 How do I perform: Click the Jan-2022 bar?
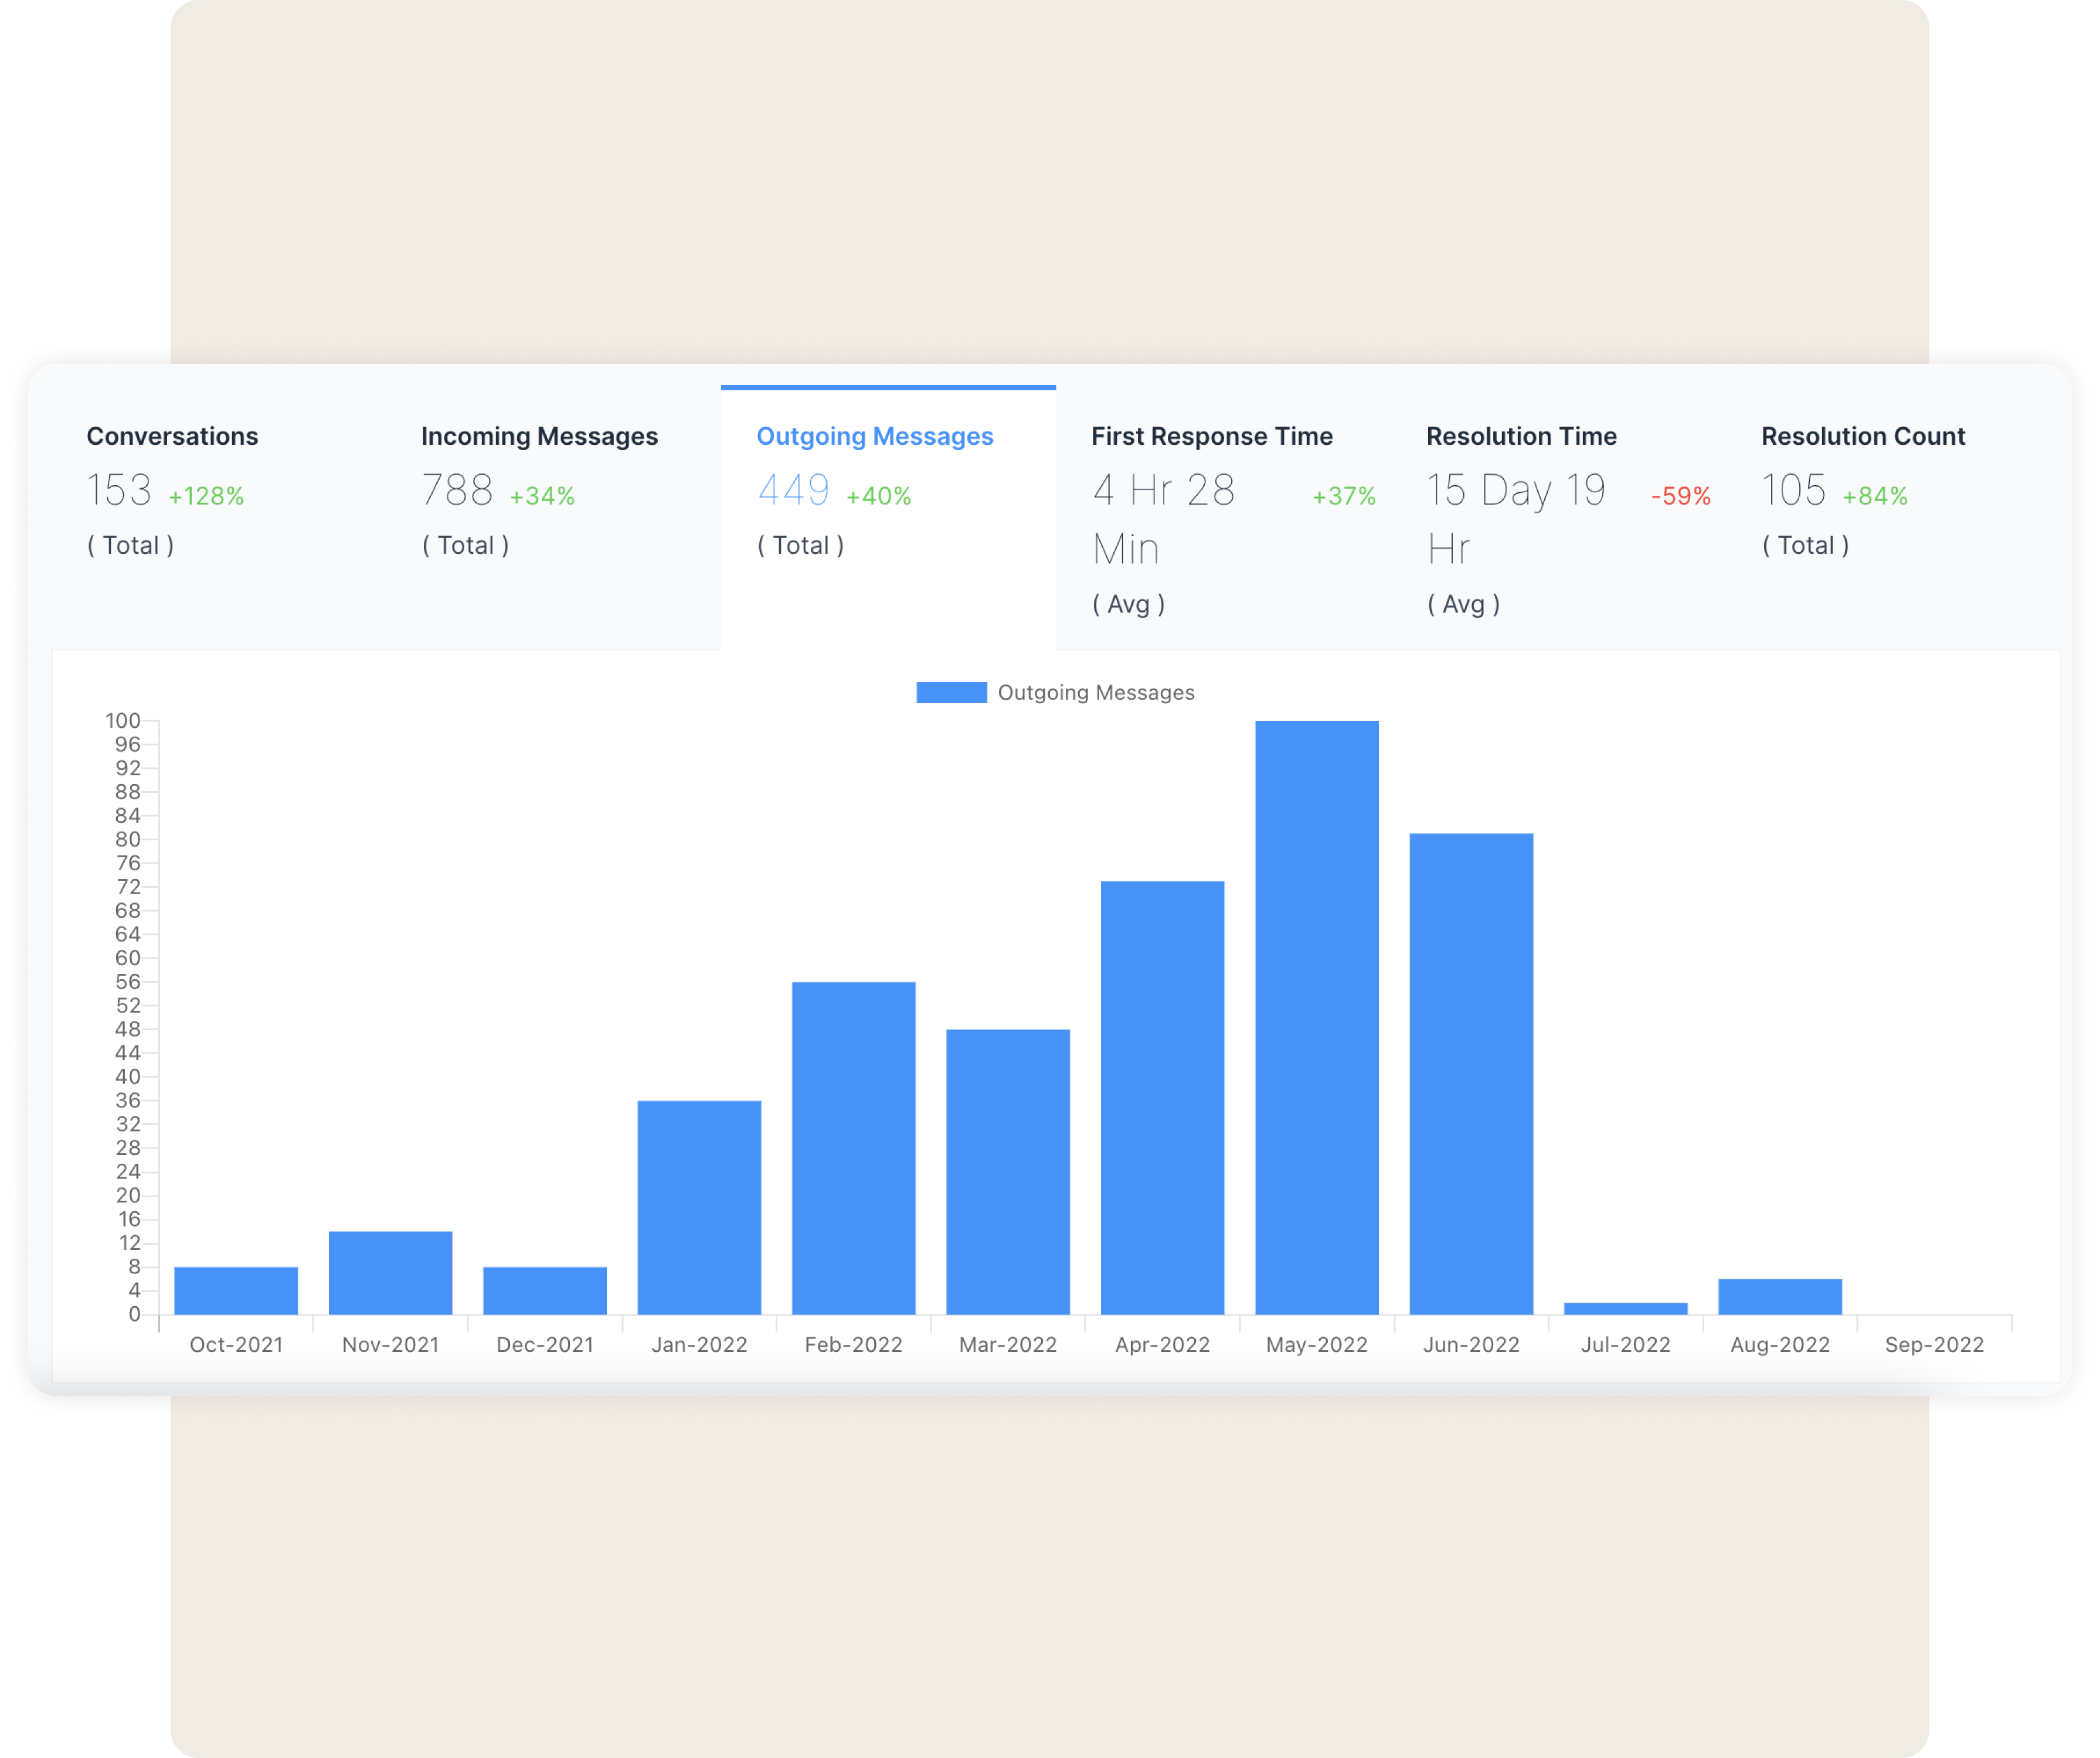point(699,1207)
